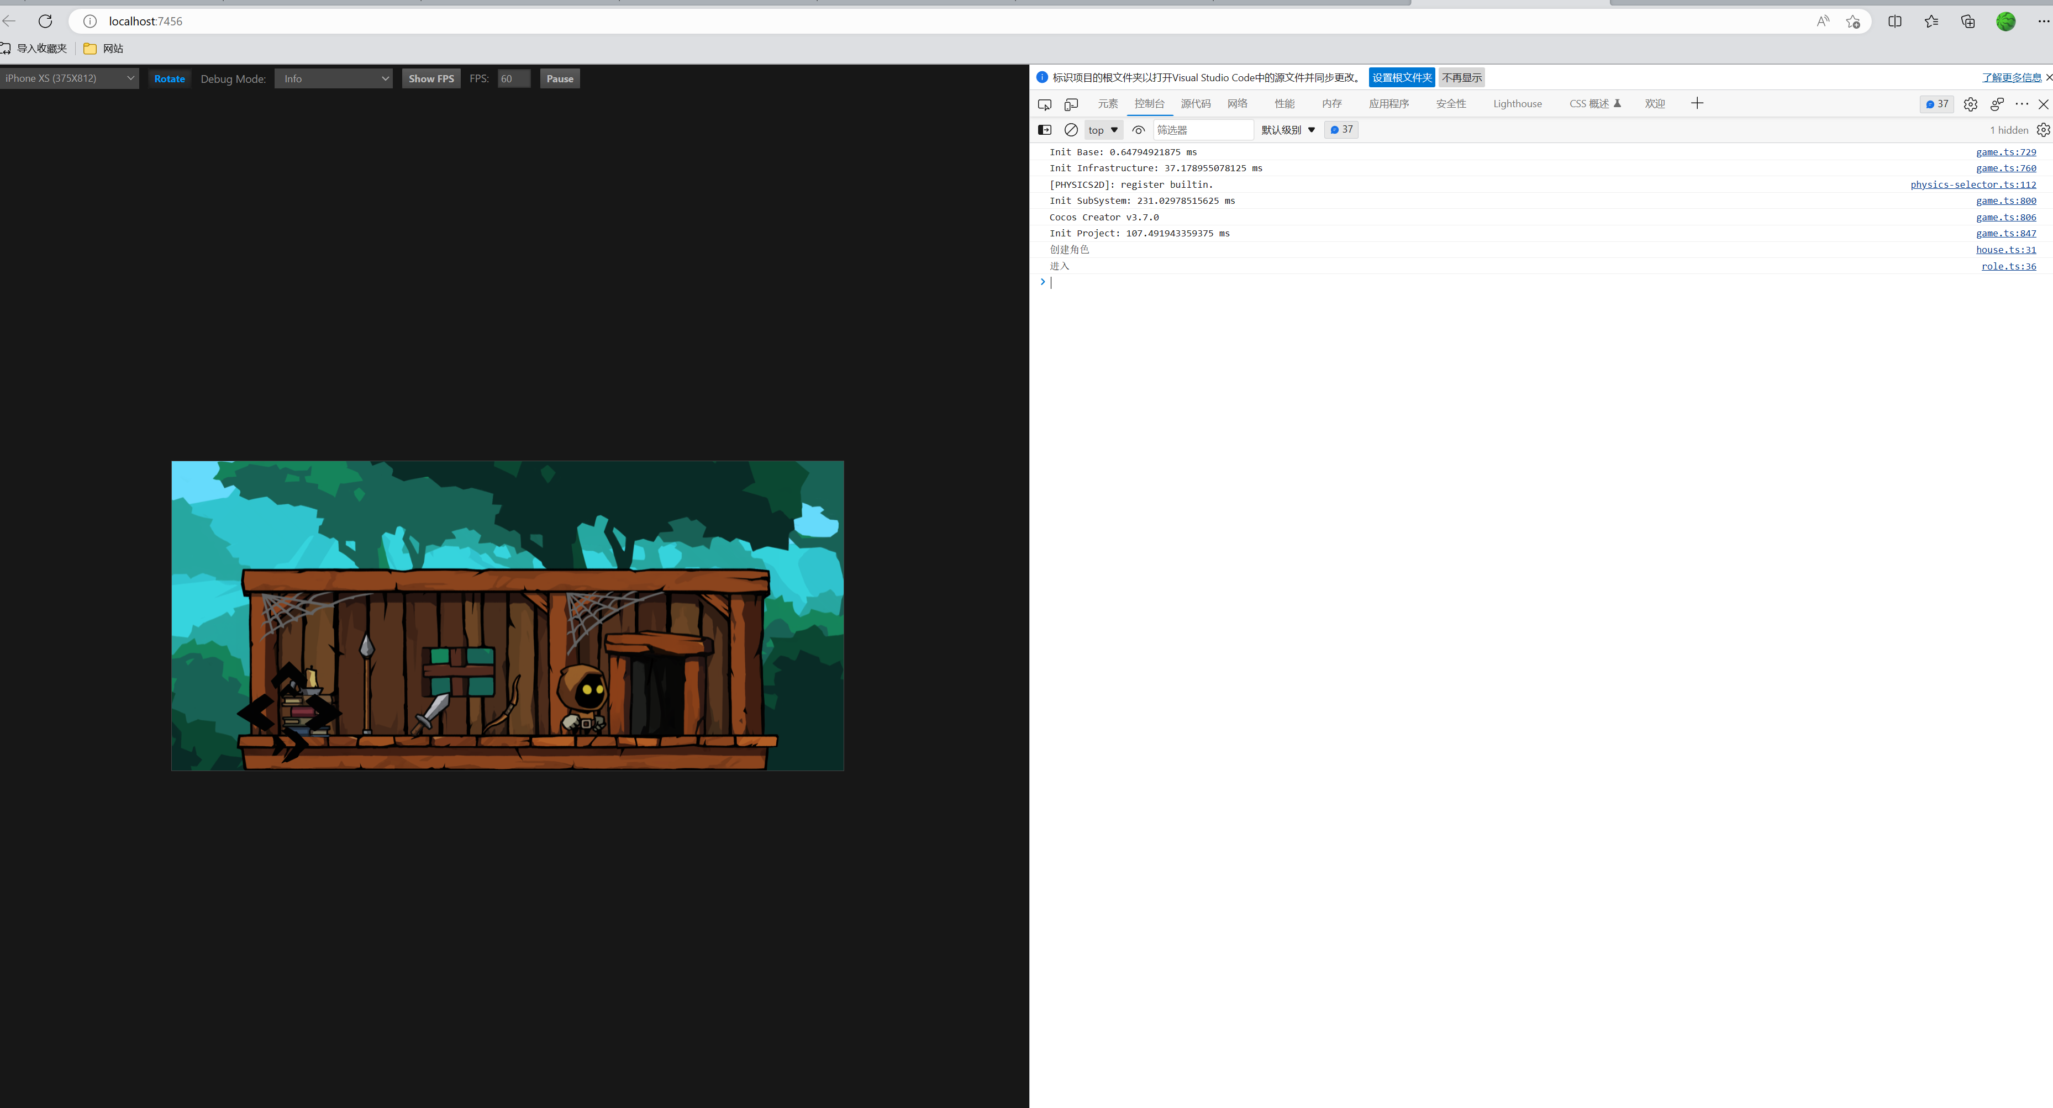The image size is (2053, 1108).
Task: Open the top context selector dropdown
Action: (x=1103, y=130)
